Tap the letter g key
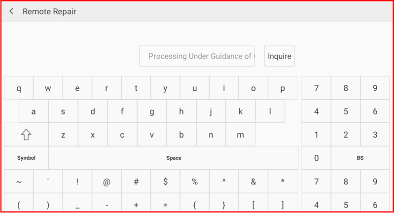Screen dimensions: 394x213 [x=152, y=111]
